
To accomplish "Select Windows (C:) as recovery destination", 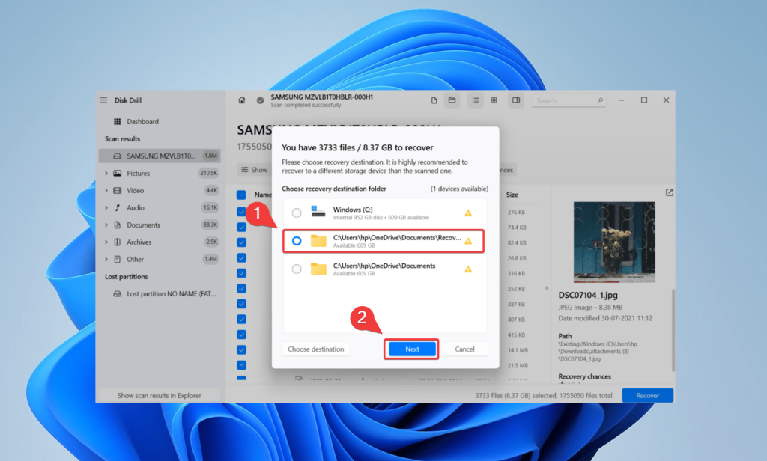I will 297,212.
